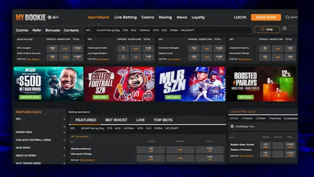Switch to the FEATURED tab
314x177 pixels.
click(86, 120)
